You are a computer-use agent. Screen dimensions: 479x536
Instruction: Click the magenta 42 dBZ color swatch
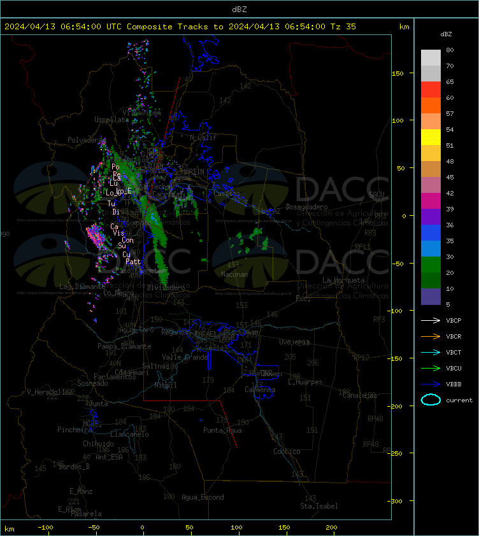pos(431,201)
